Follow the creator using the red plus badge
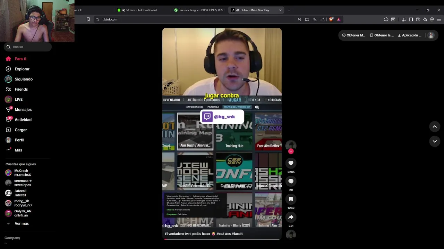This screenshot has height=249, width=444. click(291, 151)
